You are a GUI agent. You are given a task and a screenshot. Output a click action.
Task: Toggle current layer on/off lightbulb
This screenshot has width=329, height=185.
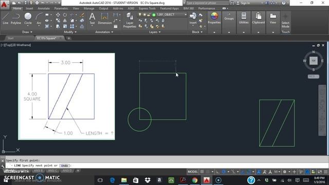(x=140, y=15)
